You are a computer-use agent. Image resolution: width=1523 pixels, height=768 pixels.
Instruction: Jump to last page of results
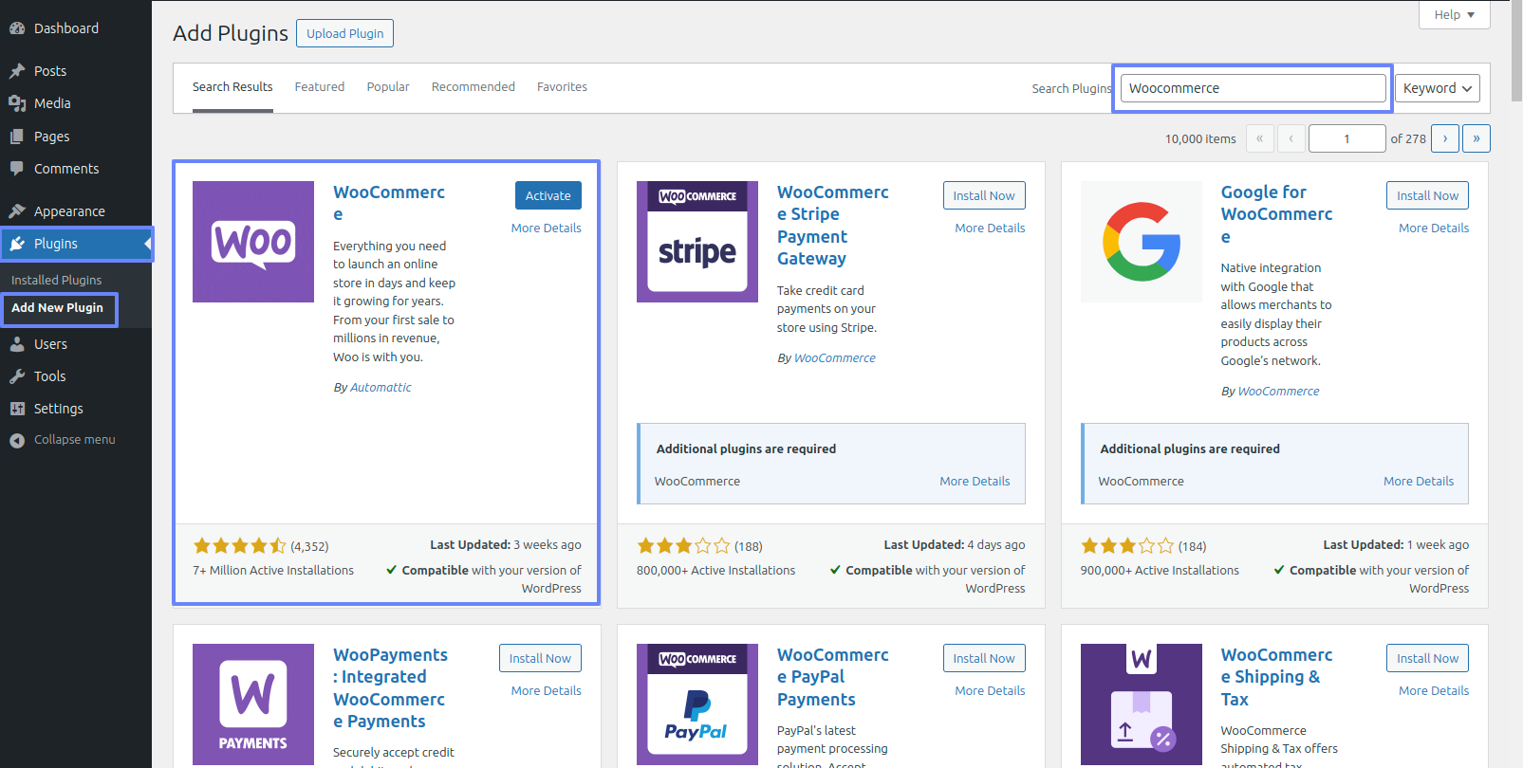point(1476,138)
